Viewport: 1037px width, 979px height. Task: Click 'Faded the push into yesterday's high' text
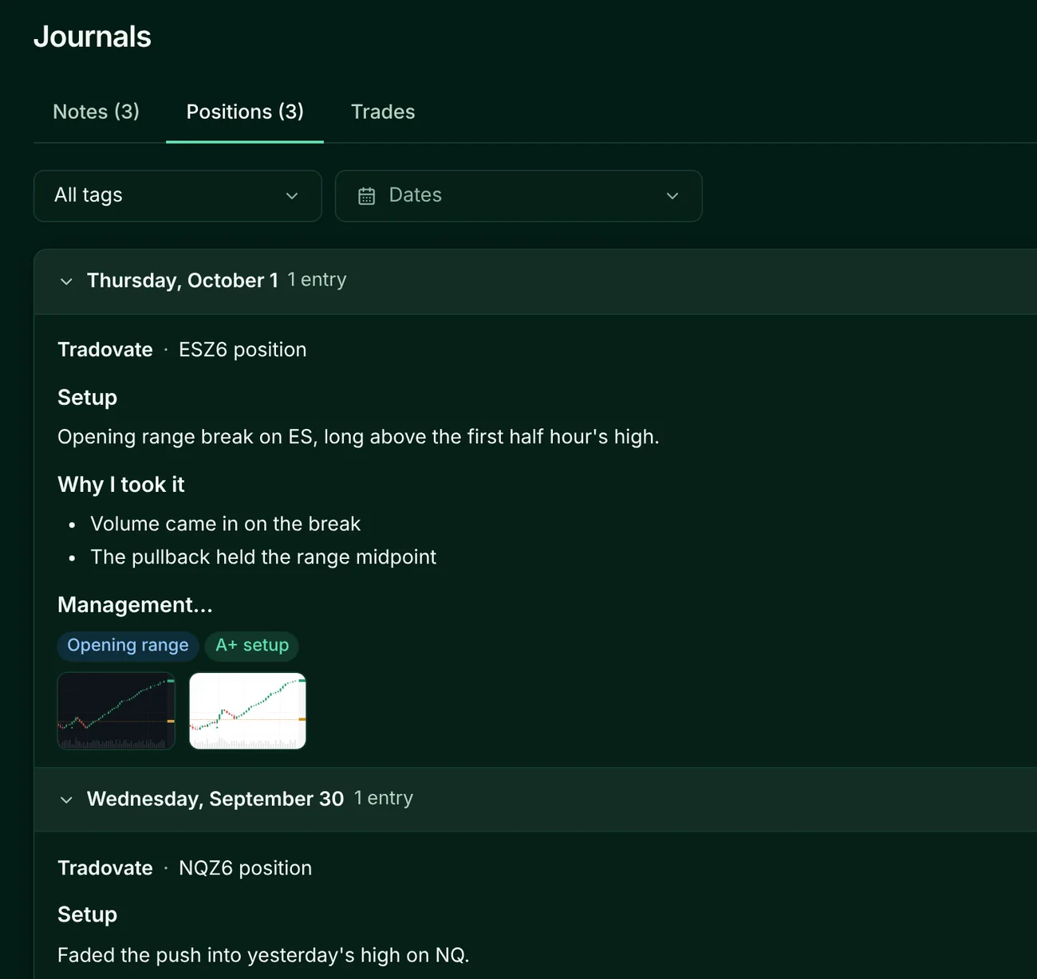262,955
